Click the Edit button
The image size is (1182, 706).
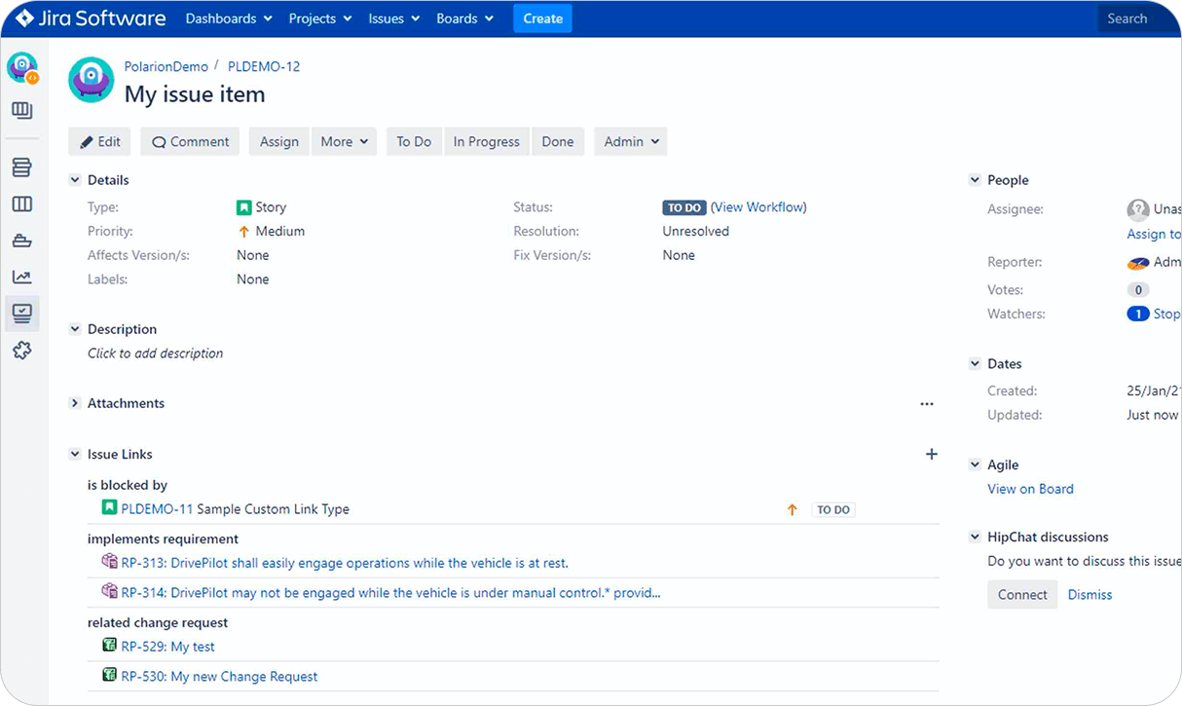(x=99, y=141)
